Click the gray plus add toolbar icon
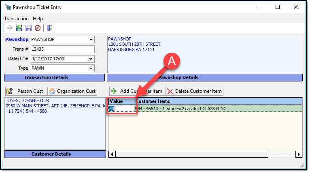Viewport: 310px width, 173px height. pyautogui.click(x=10, y=28)
